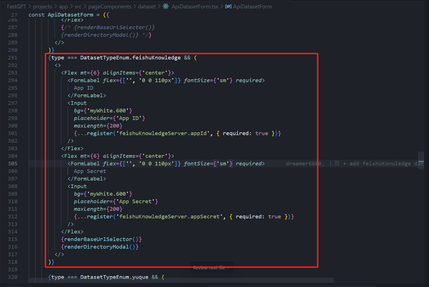This screenshot has width=429, height=287.
Task: Click the React file icon in breadcrumb
Action: coord(166,6)
